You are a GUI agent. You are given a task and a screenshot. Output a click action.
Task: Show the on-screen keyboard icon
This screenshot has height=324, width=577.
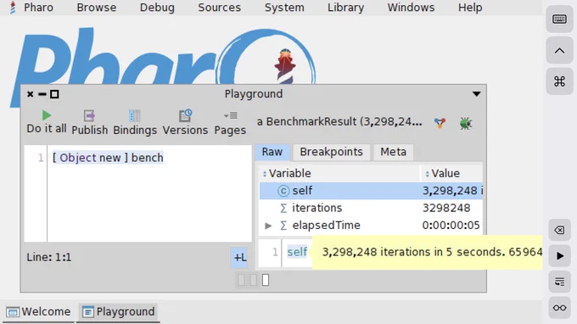[559, 20]
